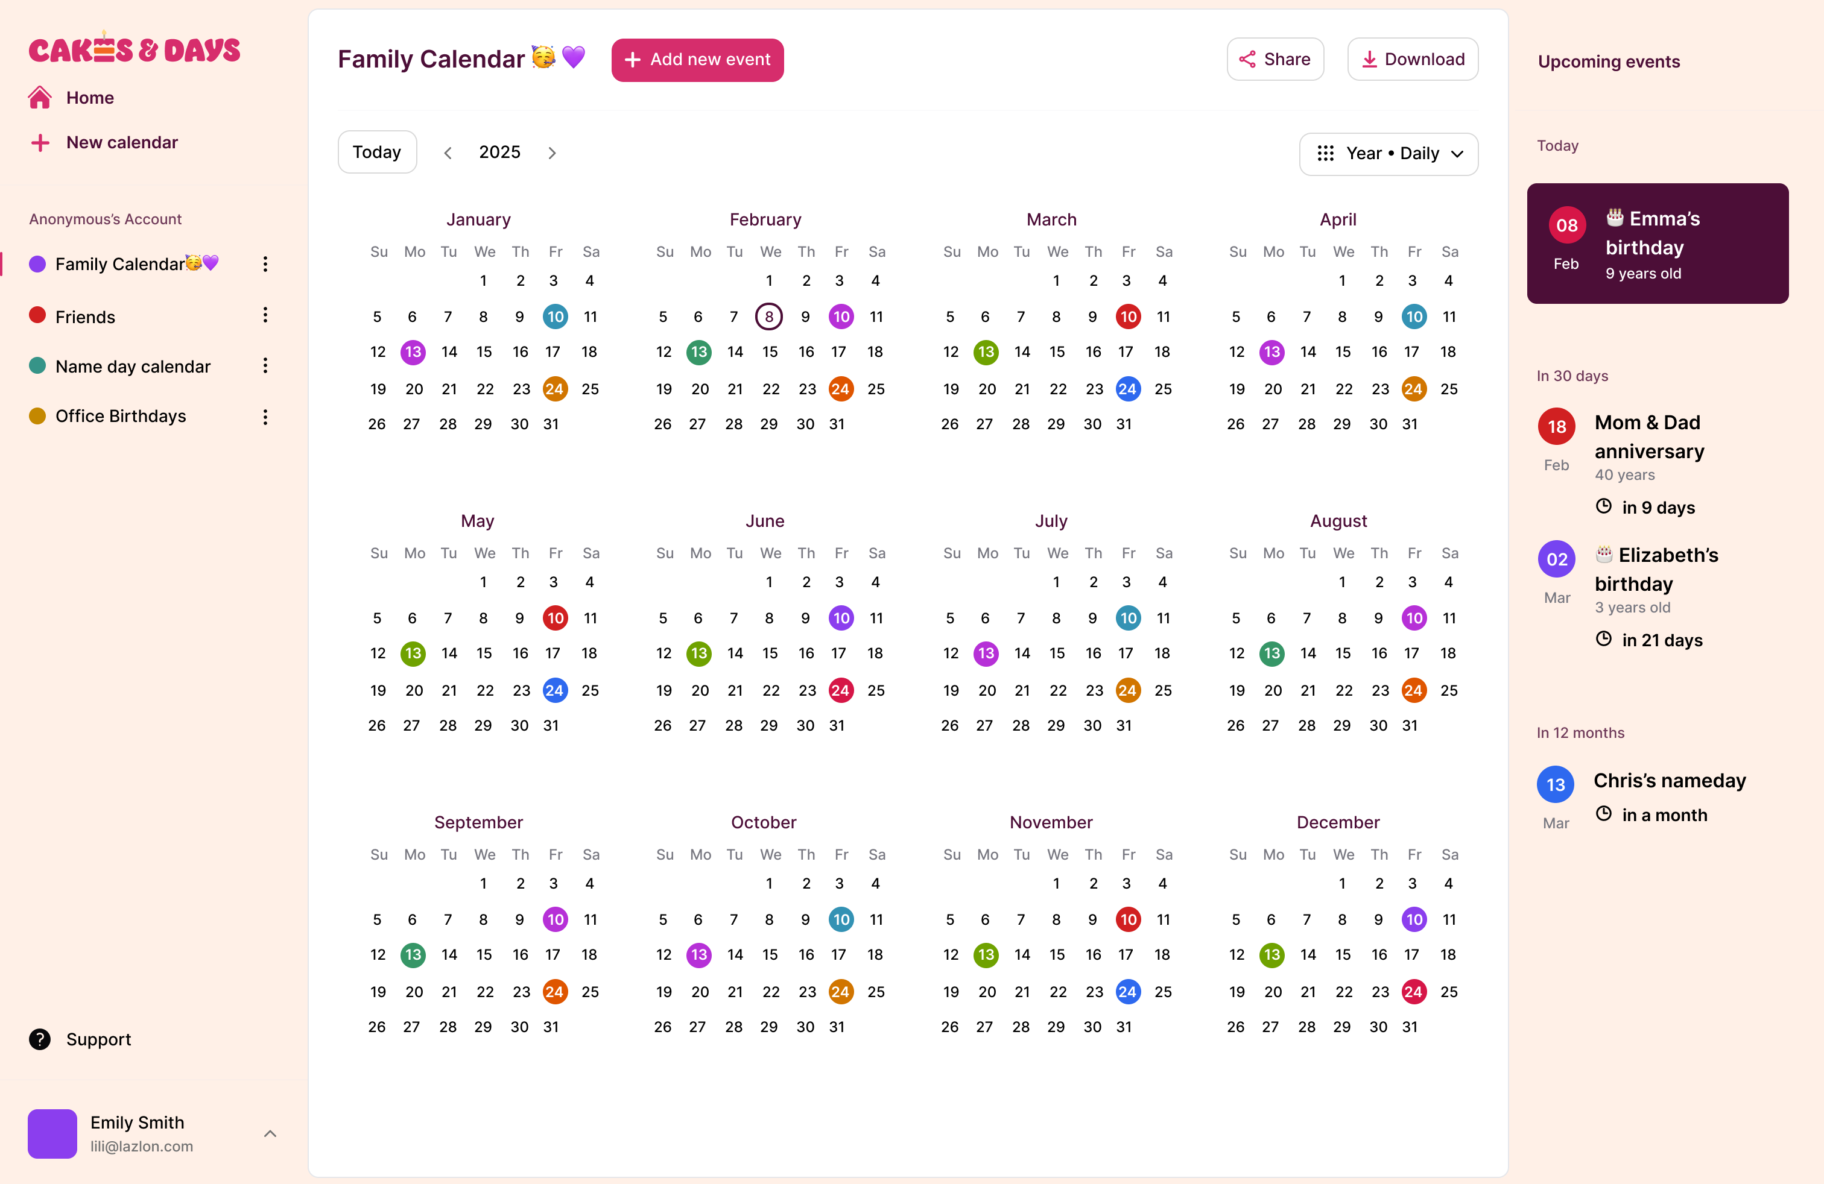Image resolution: width=1824 pixels, height=1184 pixels.
Task: Go to previous year arrow
Action: coord(448,153)
